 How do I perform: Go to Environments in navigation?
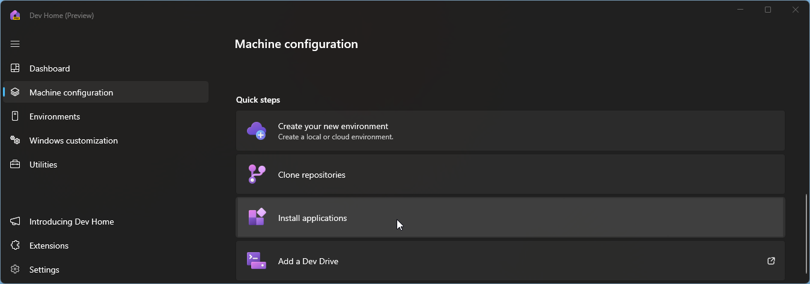55,116
